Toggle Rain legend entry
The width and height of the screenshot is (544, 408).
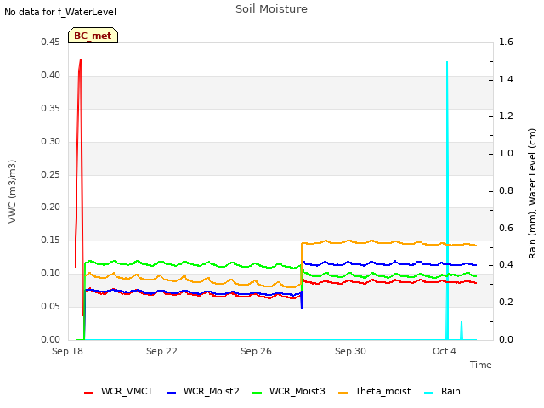[x=442, y=391]
